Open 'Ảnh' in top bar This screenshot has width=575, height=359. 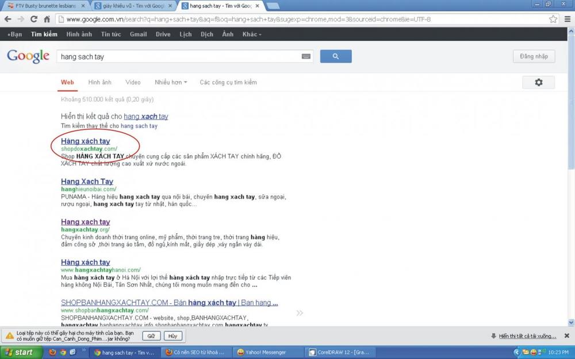[x=228, y=34]
